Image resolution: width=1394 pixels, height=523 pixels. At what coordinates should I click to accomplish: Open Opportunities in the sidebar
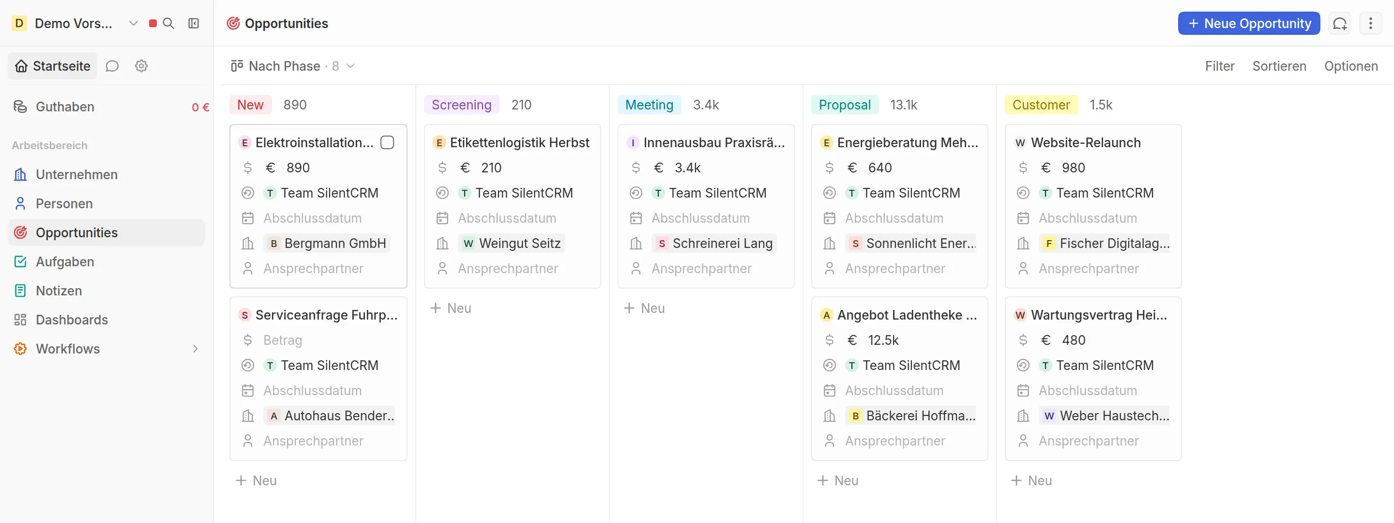click(106, 233)
